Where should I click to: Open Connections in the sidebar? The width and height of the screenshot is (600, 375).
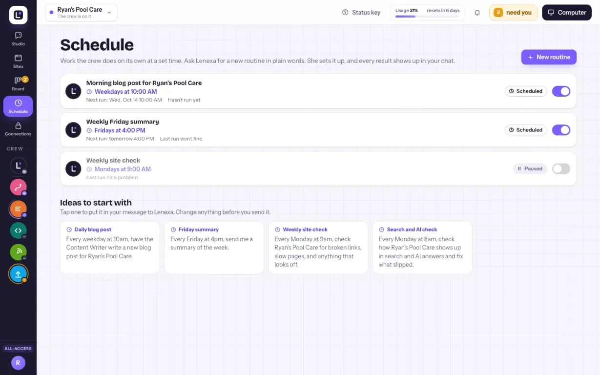pyautogui.click(x=18, y=129)
